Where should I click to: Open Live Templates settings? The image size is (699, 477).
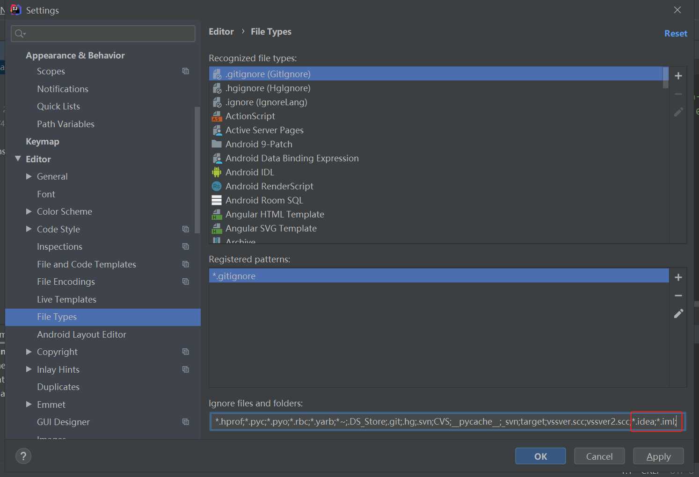(66, 299)
